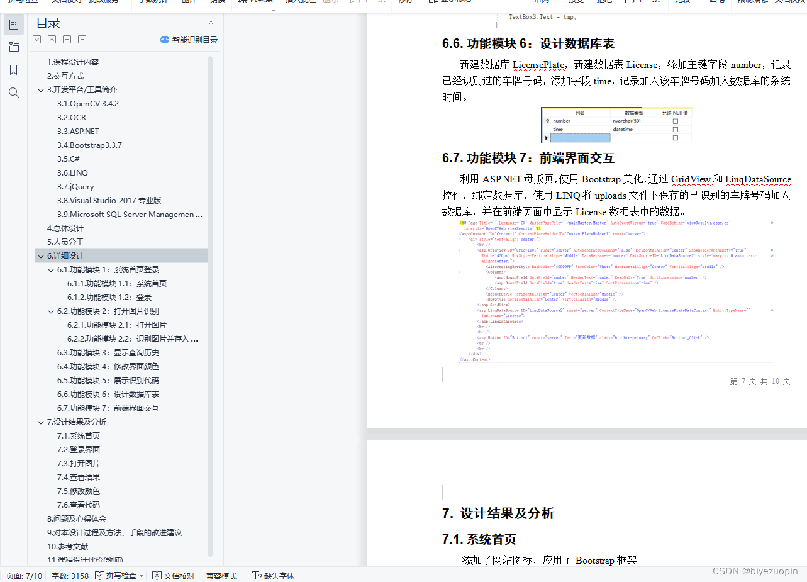This screenshot has height=582, width=807.
Task: Select 6.3.功能模块 3：显示查询历史
Action: point(108,353)
